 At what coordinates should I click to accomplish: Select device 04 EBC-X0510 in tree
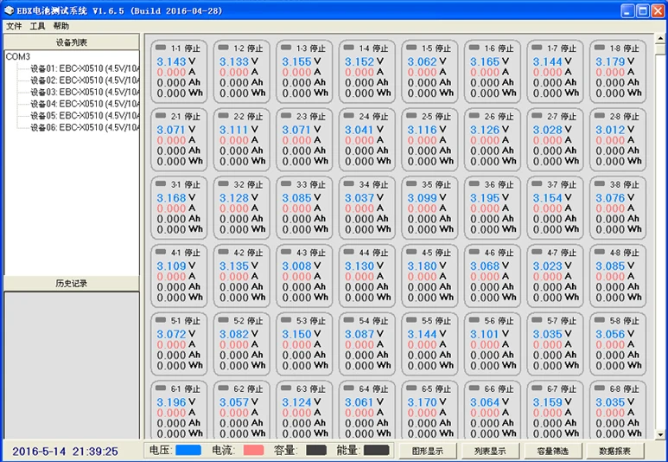coord(85,104)
